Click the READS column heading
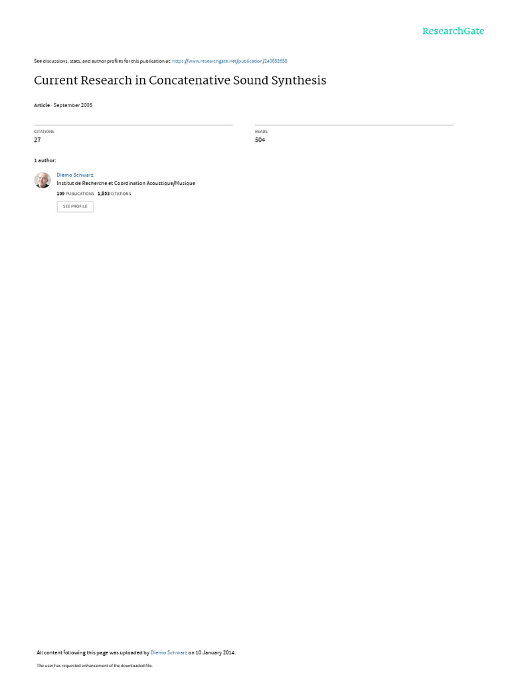The width and height of the screenshot is (510, 681). click(x=261, y=132)
